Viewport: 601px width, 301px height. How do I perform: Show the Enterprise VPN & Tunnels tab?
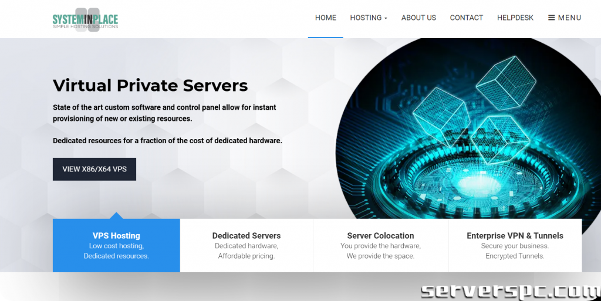coord(515,245)
